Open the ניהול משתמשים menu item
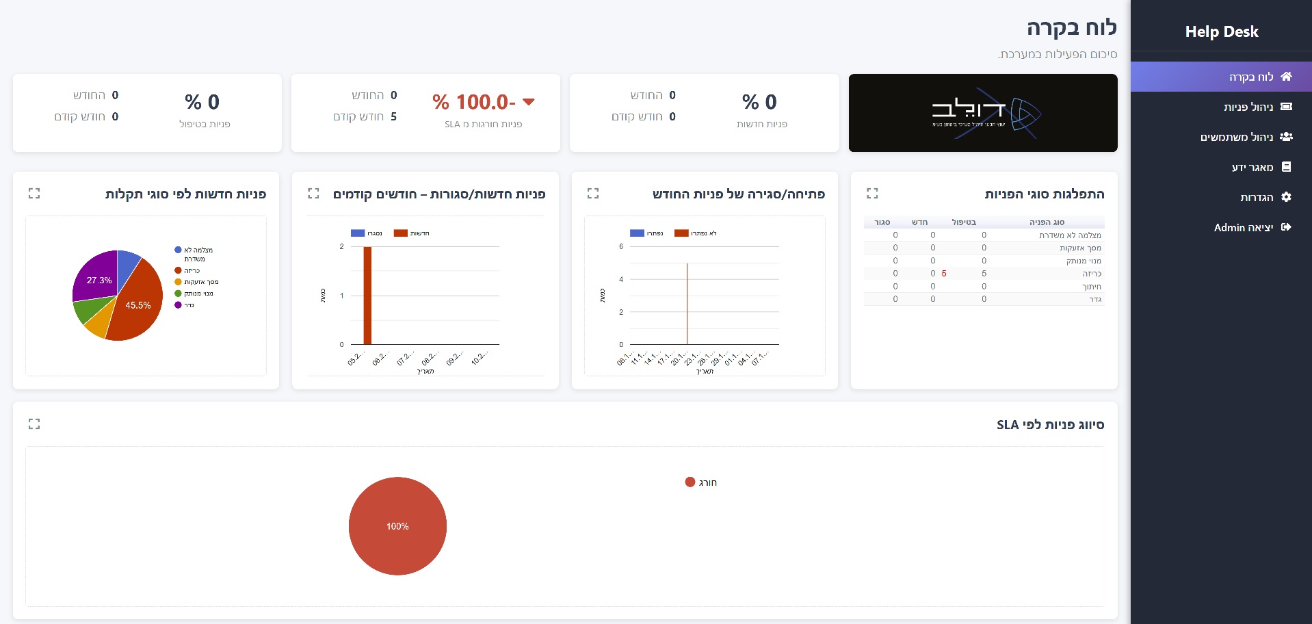Viewport: 1312px width, 624px height. coord(1237,137)
